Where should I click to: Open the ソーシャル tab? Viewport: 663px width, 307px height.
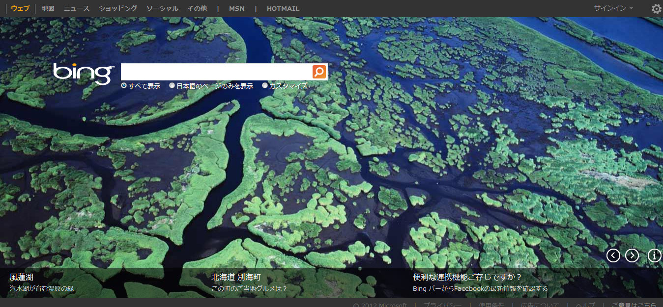point(162,9)
